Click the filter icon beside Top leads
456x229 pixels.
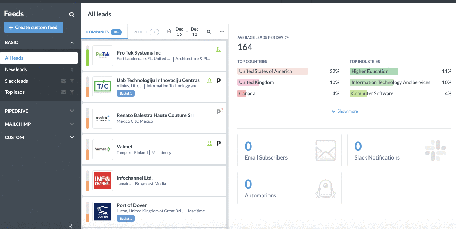point(72,92)
